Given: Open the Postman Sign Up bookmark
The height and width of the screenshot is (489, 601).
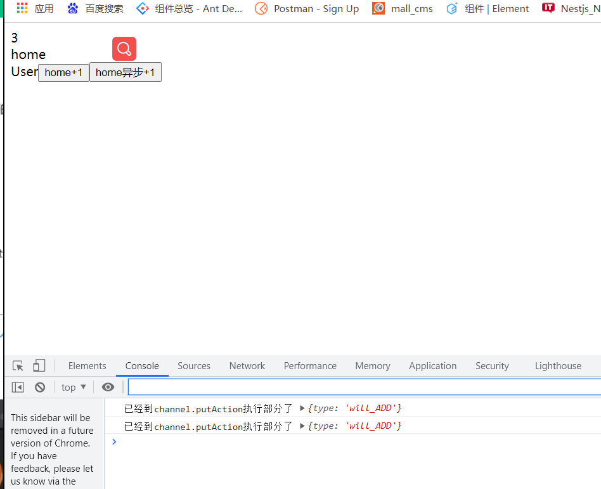Looking at the screenshot, I should click(307, 8).
